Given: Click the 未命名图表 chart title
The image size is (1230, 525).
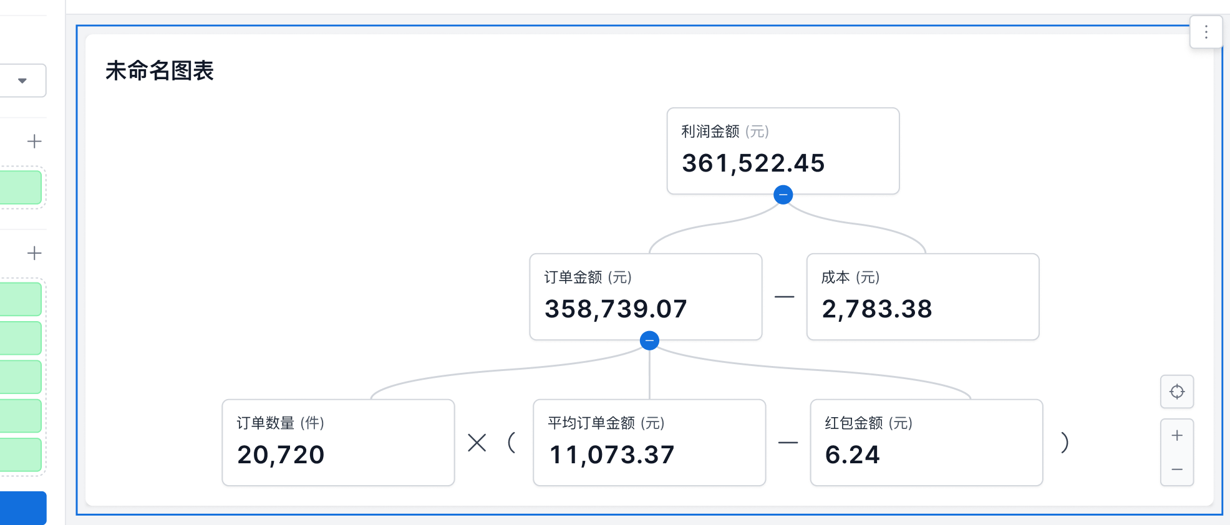Looking at the screenshot, I should click(160, 71).
